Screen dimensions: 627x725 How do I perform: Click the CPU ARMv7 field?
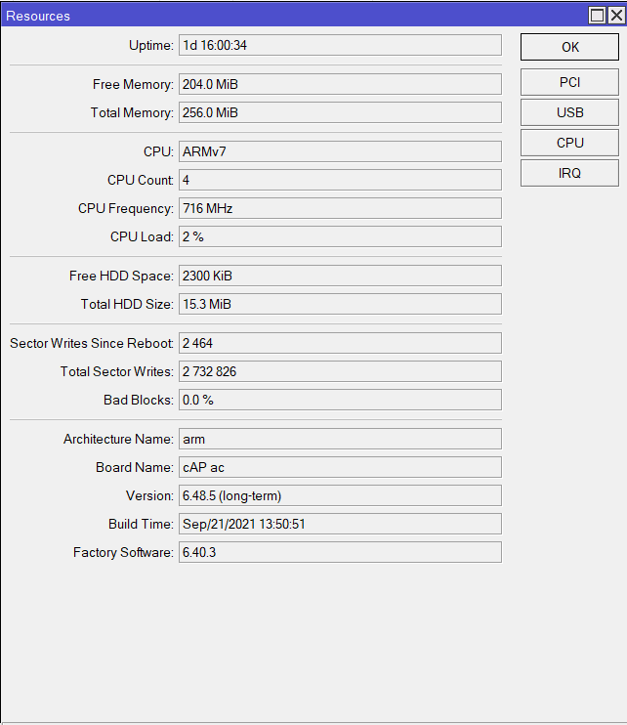340,151
